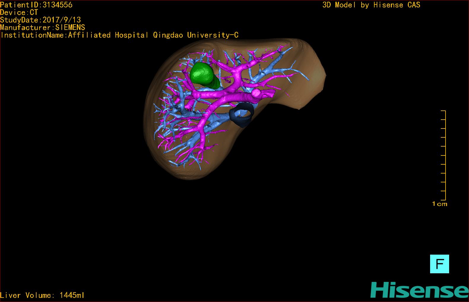The image size is (469, 302).
Task: Click the InstitutionName Affiliated Hospital text
Action: click(119, 35)
